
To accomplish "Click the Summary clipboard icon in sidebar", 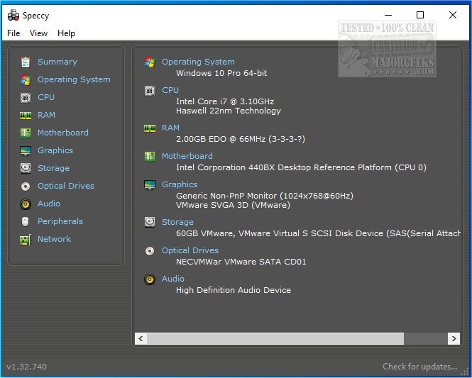I will click(x=26, y=62).
